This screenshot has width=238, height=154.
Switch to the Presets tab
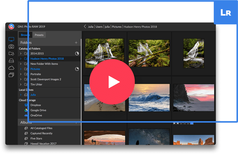point(39,35)
